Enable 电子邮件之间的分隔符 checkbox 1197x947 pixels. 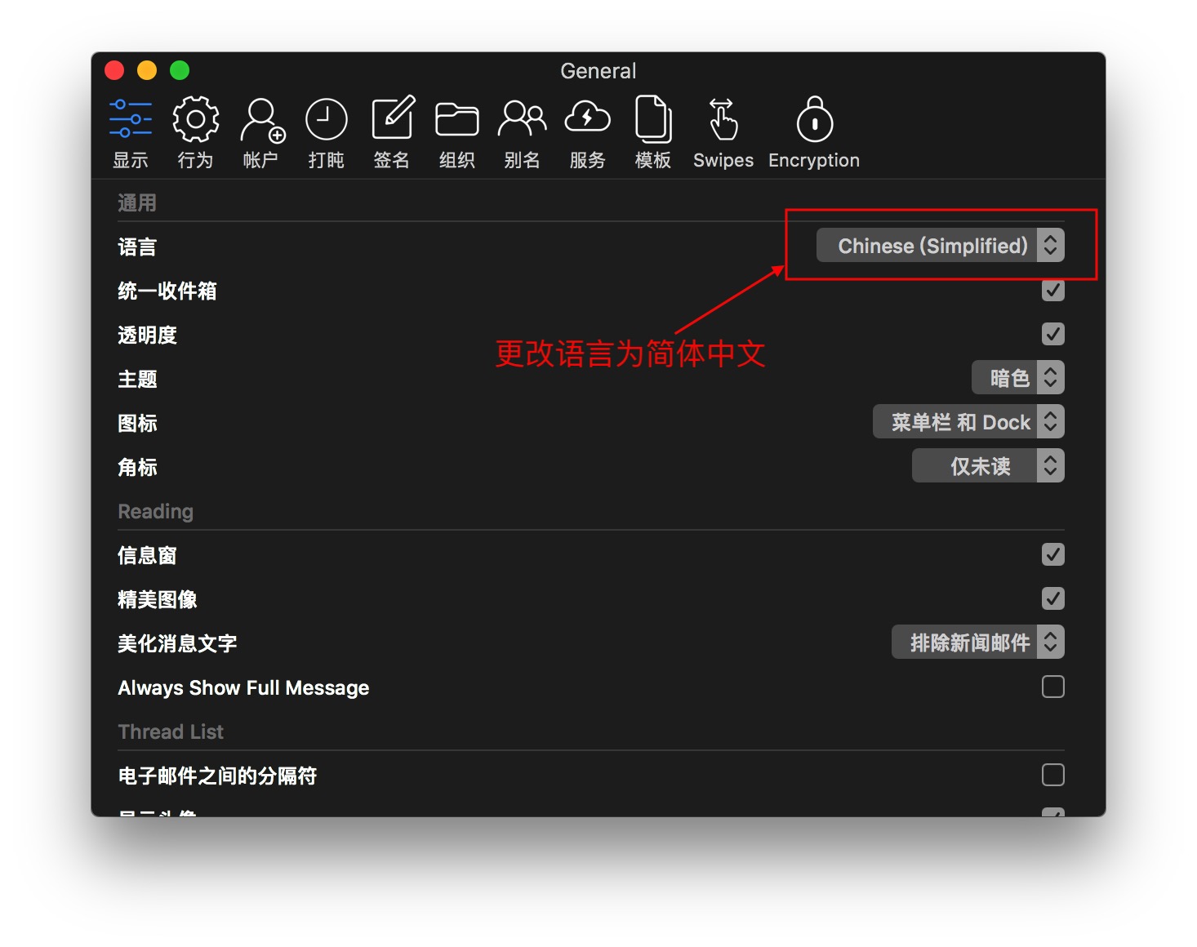pos(1053,775)
